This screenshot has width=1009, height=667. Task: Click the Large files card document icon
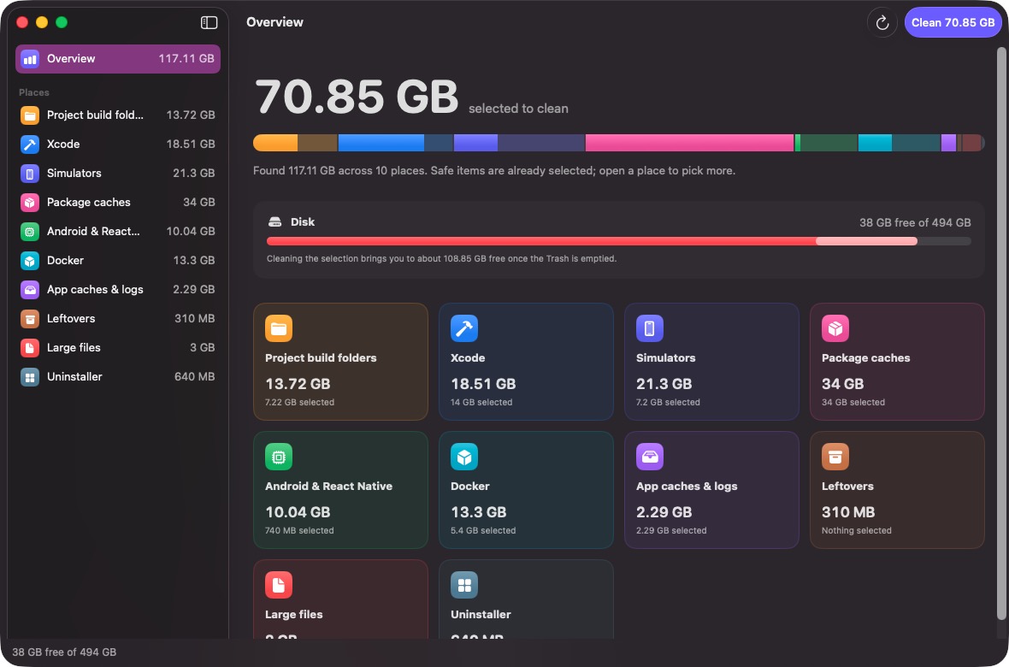pyautogui.click(x=279, y=585)
